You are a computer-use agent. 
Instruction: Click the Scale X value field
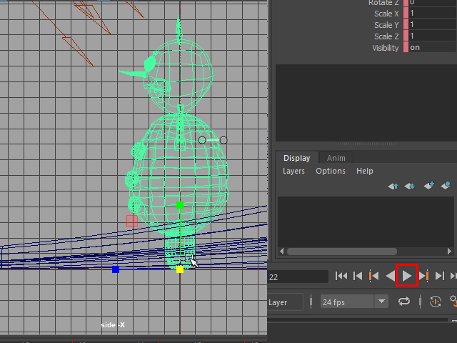(432, 14)
